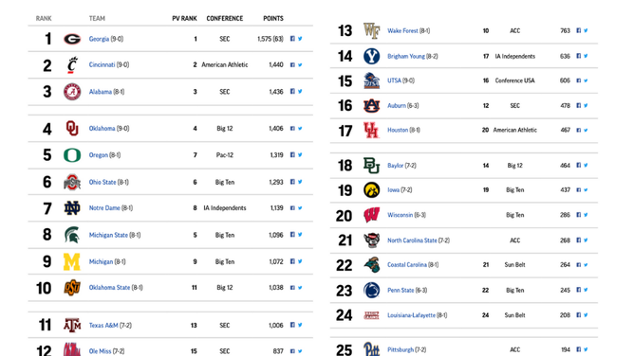The height and width of the screenshot is (356, 634).
Task: Open the UTSA team link
Action: pos(394,80)
